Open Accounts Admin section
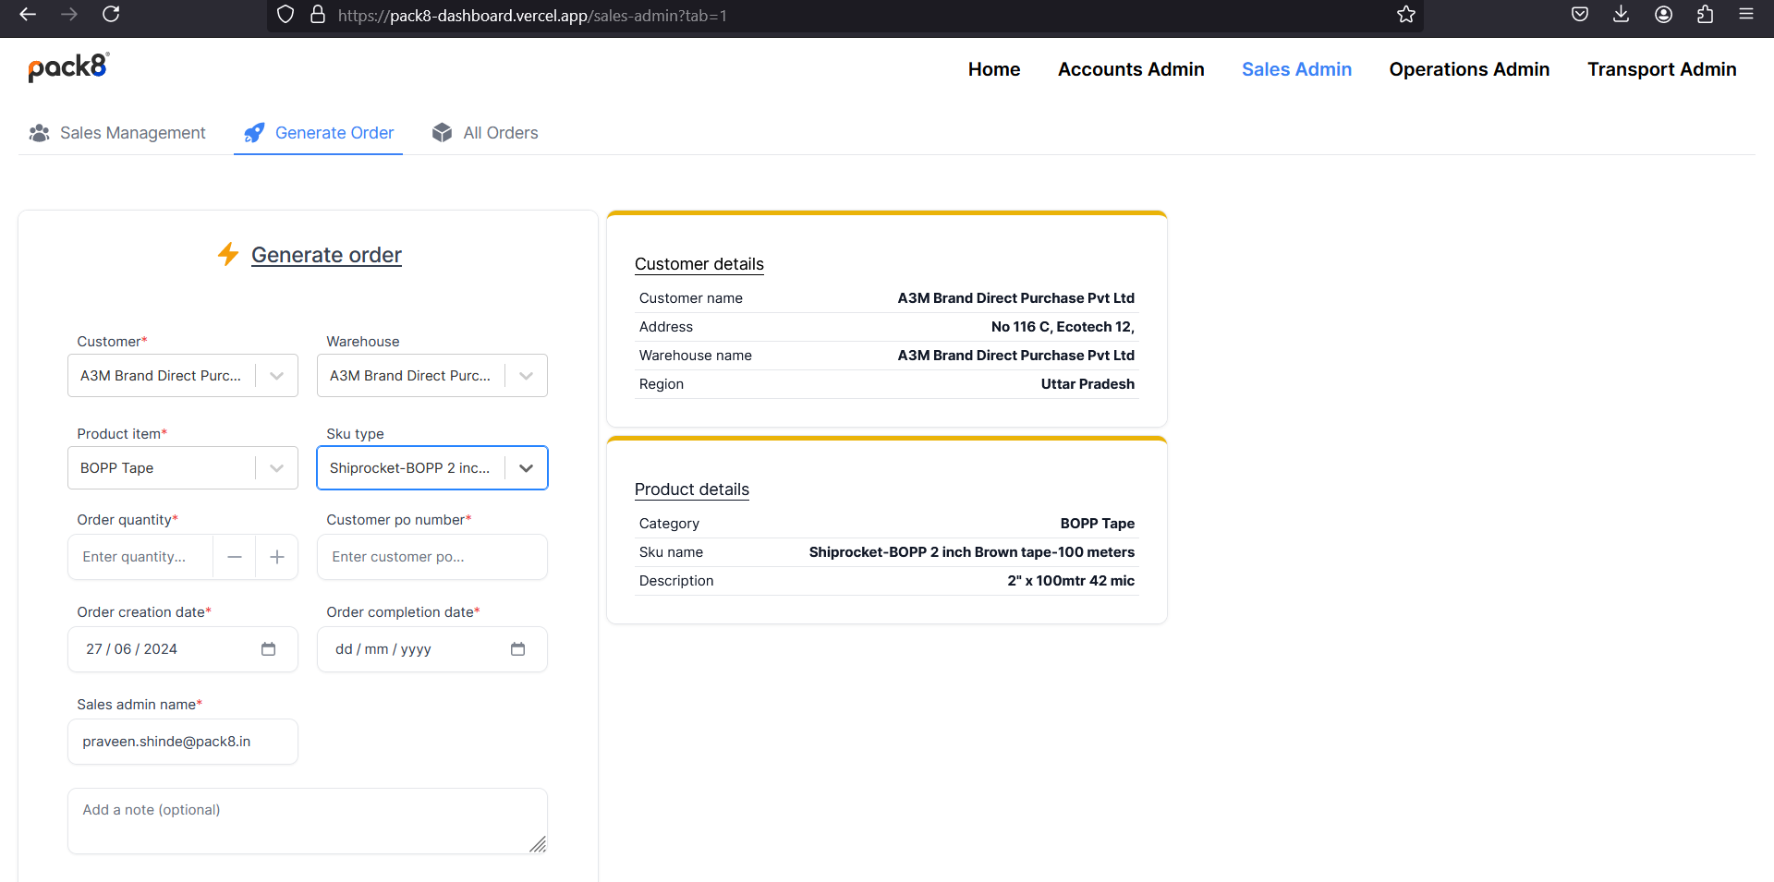This screenshot has width=1774, height=882. (1131, 69)
